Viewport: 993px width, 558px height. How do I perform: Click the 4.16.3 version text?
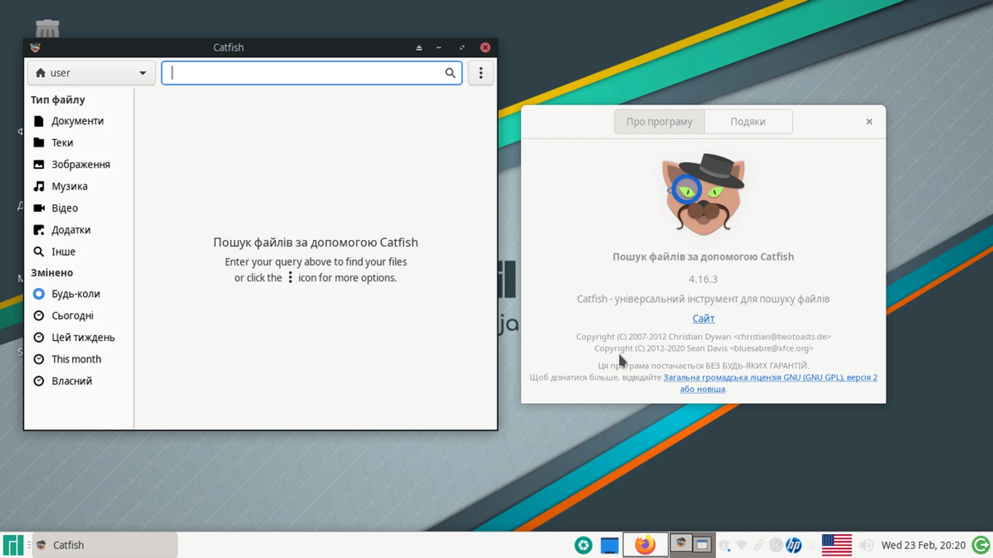tap(703, 280)
